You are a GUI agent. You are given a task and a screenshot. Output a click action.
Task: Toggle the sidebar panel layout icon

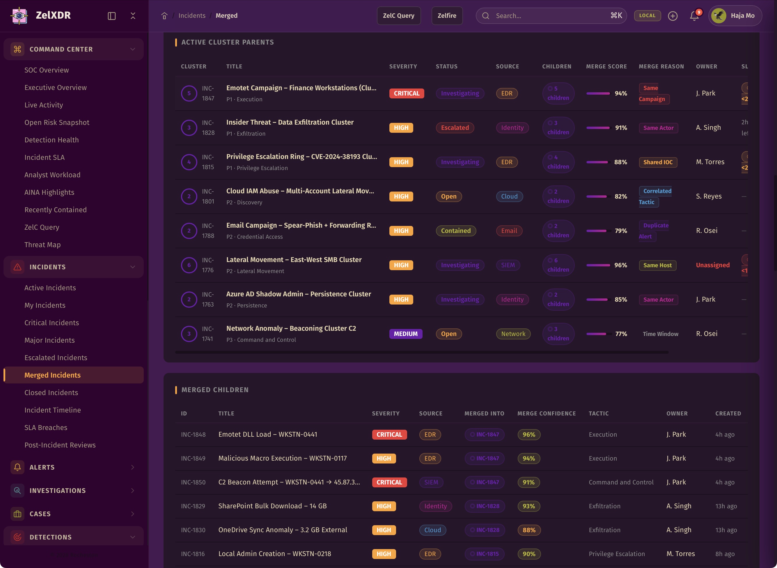coord(112,16)
